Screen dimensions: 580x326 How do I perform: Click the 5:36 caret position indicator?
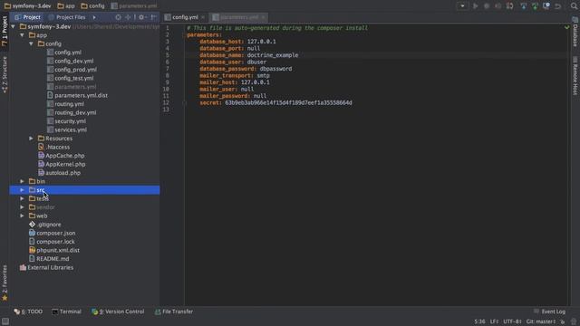point(479,321)
